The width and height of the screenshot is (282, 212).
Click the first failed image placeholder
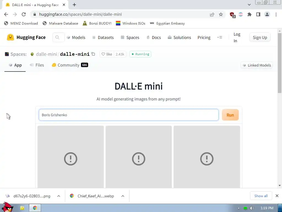[71, 157]
